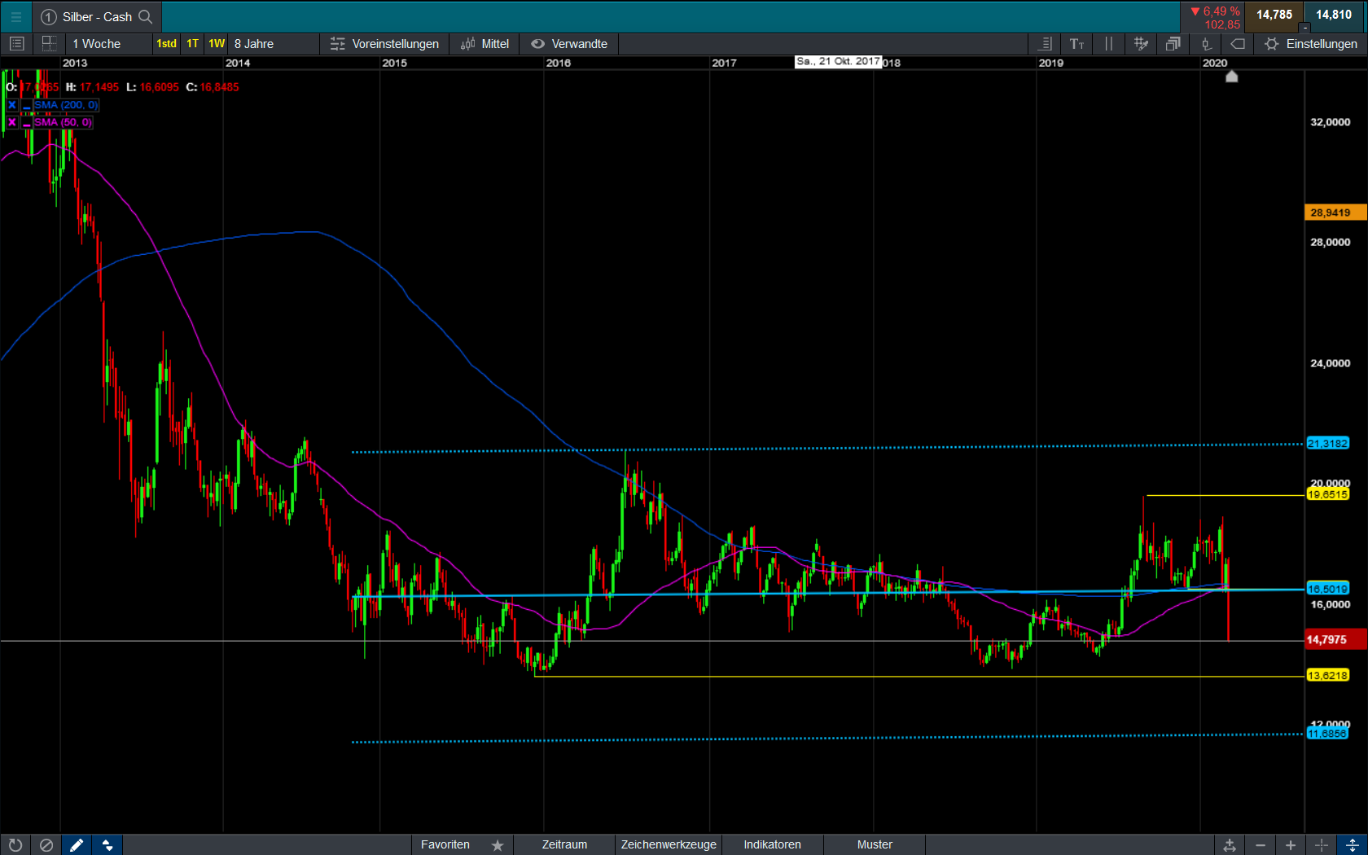Screen dimensions: 1368x855
Task: Select the text annotation tool icon
Action: 1076,44
